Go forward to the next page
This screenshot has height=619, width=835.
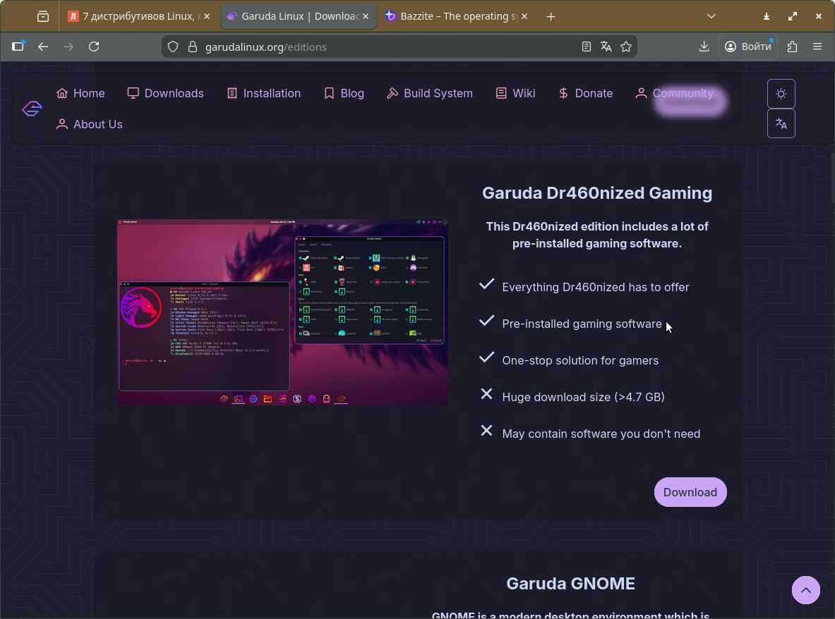tap(68, 47)
